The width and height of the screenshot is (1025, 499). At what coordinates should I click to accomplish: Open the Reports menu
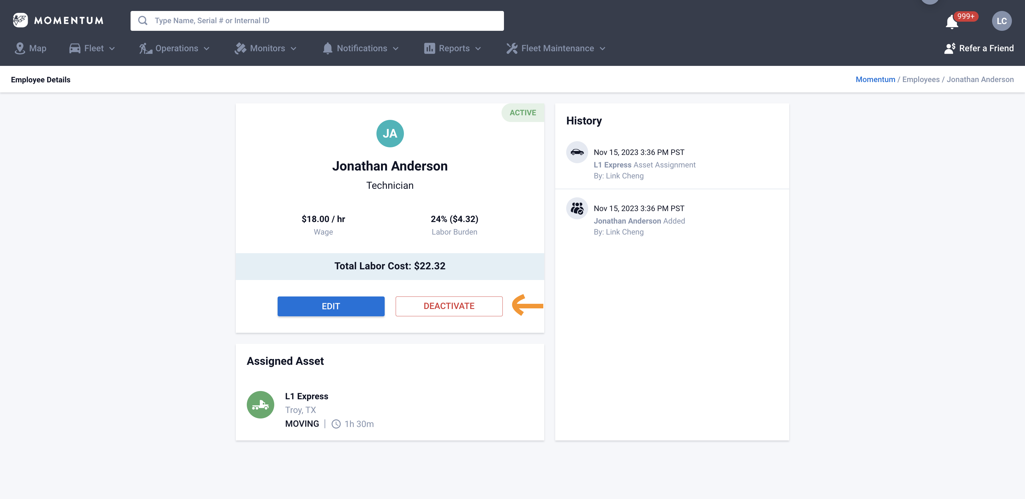[x=452, y=48]
